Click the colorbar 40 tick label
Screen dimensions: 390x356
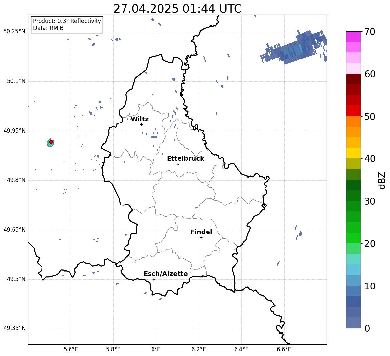click(x=370, y=159)
